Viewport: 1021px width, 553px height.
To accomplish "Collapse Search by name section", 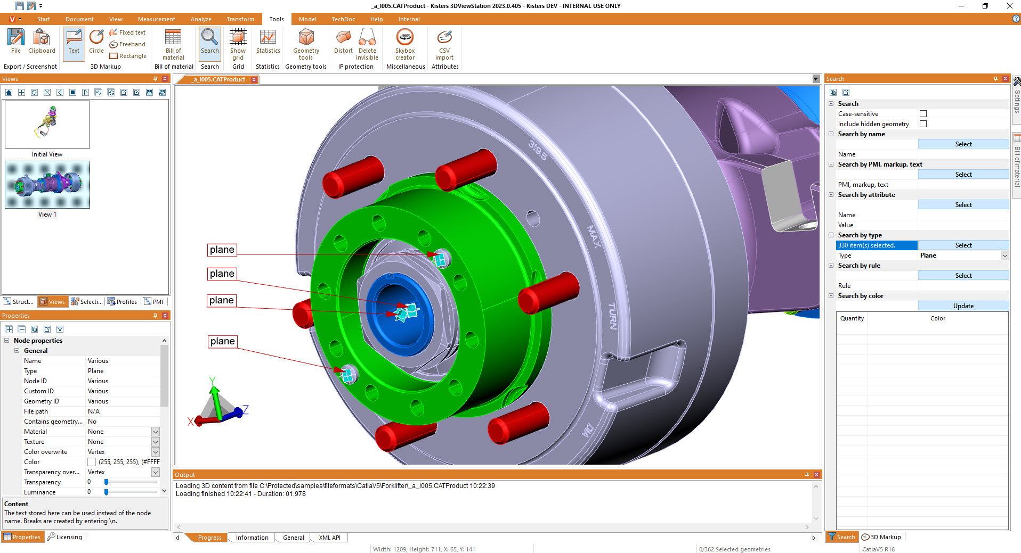I will [831, 134].
